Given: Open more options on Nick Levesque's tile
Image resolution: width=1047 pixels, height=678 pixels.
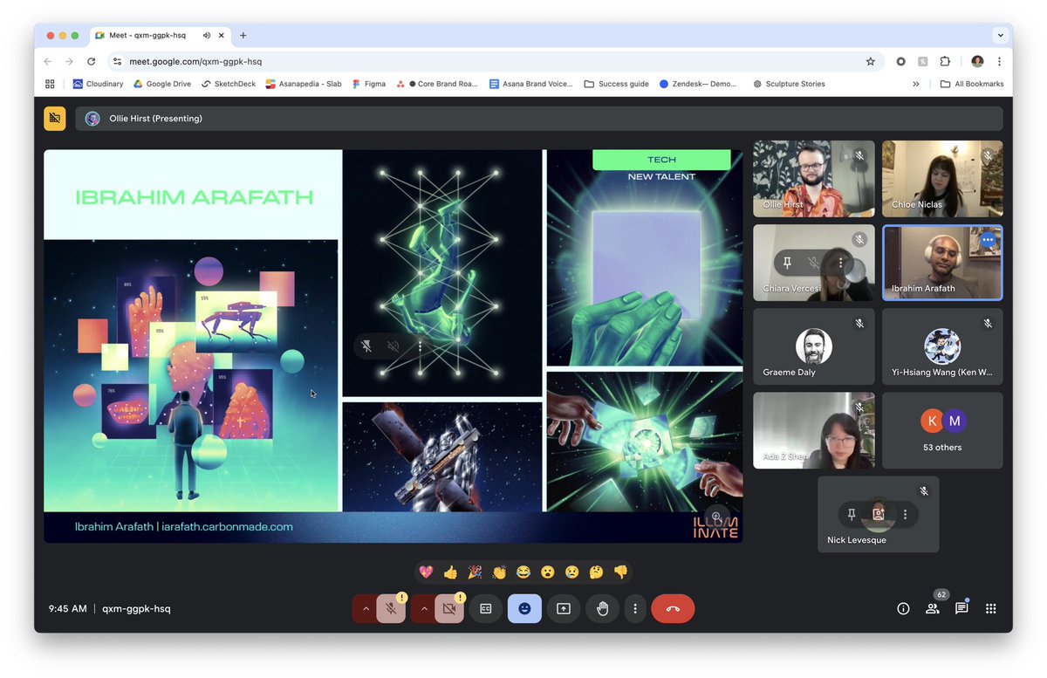Looking at the screenshot, I should click(906, 514).
